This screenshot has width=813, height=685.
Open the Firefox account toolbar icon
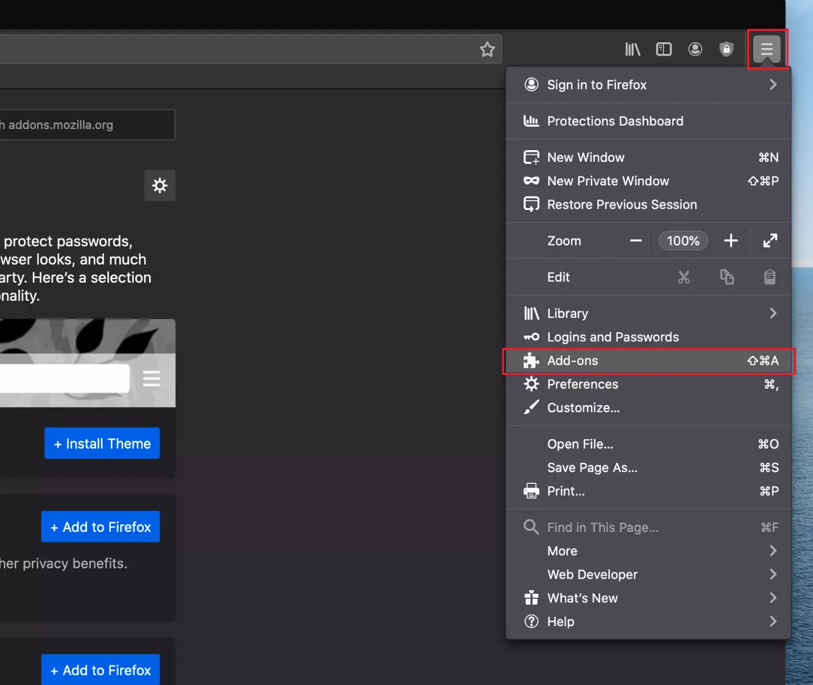695,49
